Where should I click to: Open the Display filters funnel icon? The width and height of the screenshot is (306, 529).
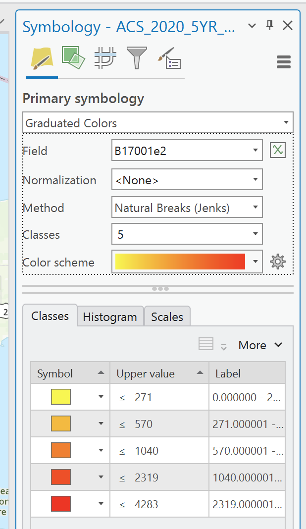coord(136,58)
